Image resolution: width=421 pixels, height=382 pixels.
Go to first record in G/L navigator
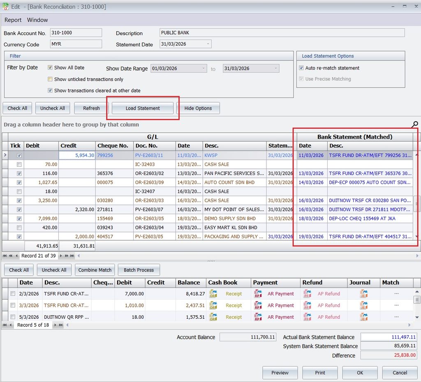pos(5,256)
